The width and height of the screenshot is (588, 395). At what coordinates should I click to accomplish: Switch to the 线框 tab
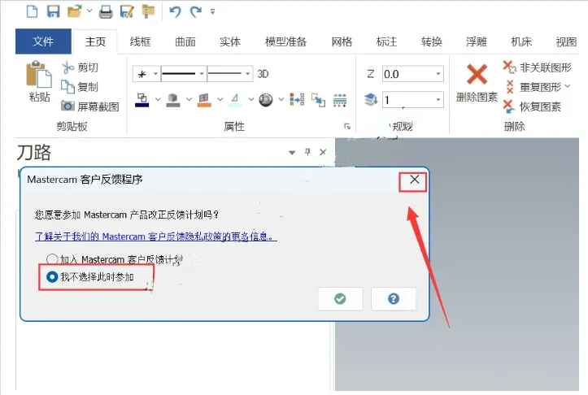point(140,41)
